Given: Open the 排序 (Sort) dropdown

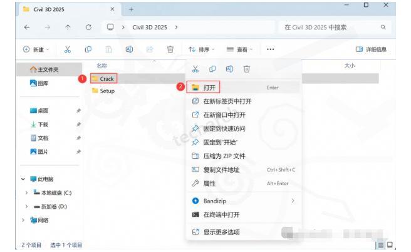Looking at the screenshot, I should tap(202, 49).
